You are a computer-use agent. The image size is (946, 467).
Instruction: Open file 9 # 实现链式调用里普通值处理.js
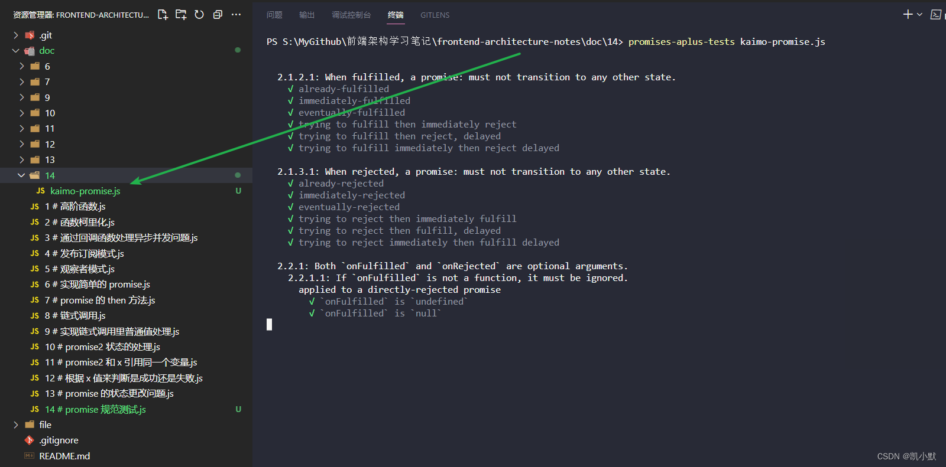pyautogui.click(x=112, y=332)
